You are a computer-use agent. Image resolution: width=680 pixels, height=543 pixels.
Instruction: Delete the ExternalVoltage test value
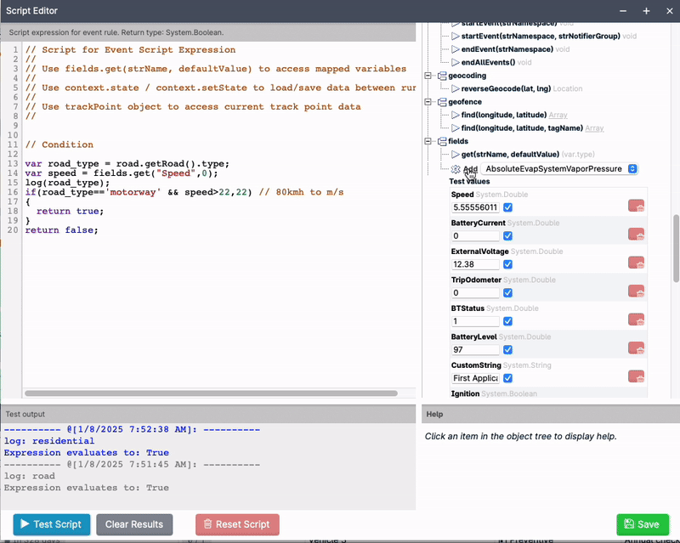pos(636,263)
